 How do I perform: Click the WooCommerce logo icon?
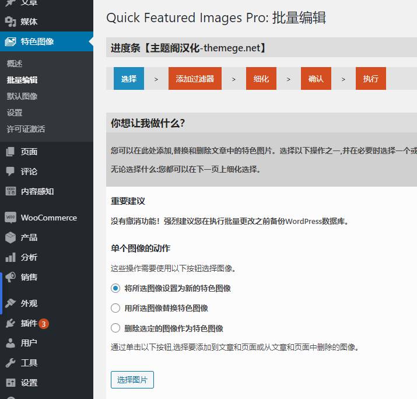pyautogui.click(x=10, y=218)
